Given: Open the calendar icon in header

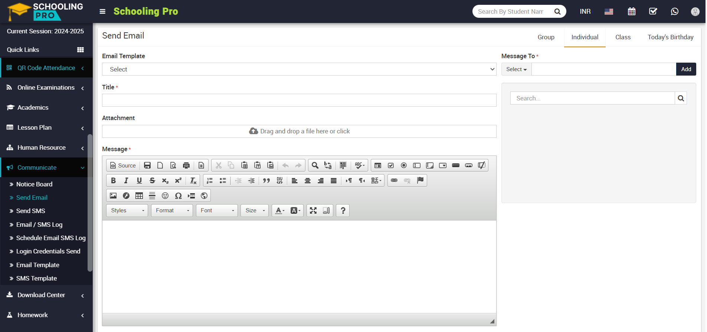Looking at the screenshot, I should (x=631, y=11).
